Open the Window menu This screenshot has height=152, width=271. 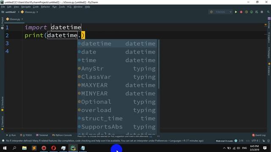[78, 7]
